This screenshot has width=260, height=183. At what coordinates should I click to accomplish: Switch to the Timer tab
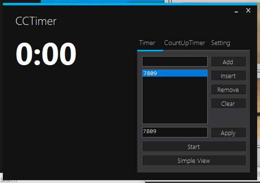[x=147, y=43]
